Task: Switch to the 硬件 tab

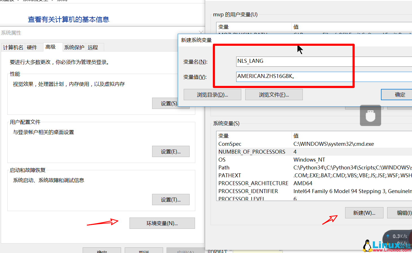Action: pyautogui.click(x=32, y=47)
